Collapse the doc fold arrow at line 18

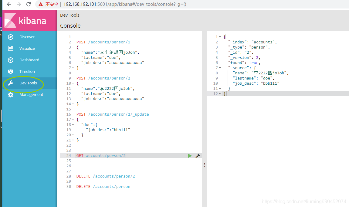[x=73, y=125]
